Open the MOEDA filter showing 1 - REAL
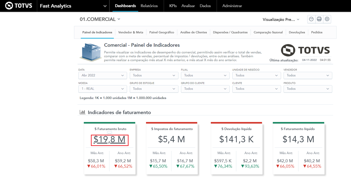This screenshot has width=351, height=181. [103, 89]
